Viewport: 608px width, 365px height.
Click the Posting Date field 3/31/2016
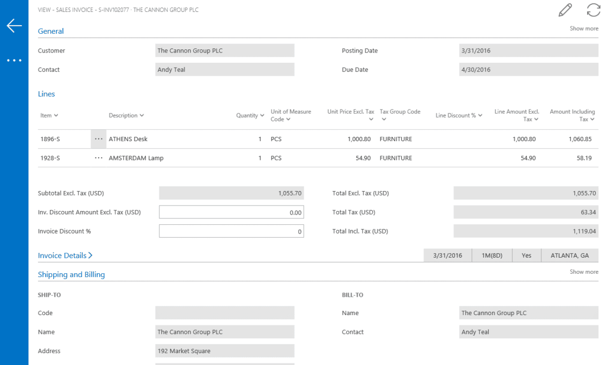tap(529, 51)
